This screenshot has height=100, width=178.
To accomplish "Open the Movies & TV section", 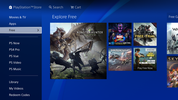I will pos(18,17).
